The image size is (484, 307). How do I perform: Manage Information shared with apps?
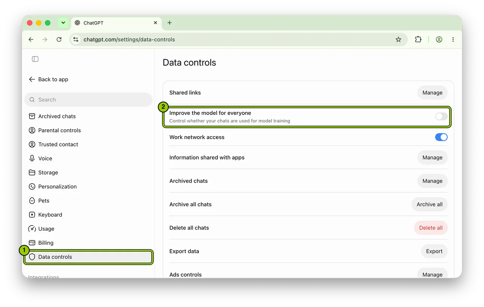pos(432,158)
